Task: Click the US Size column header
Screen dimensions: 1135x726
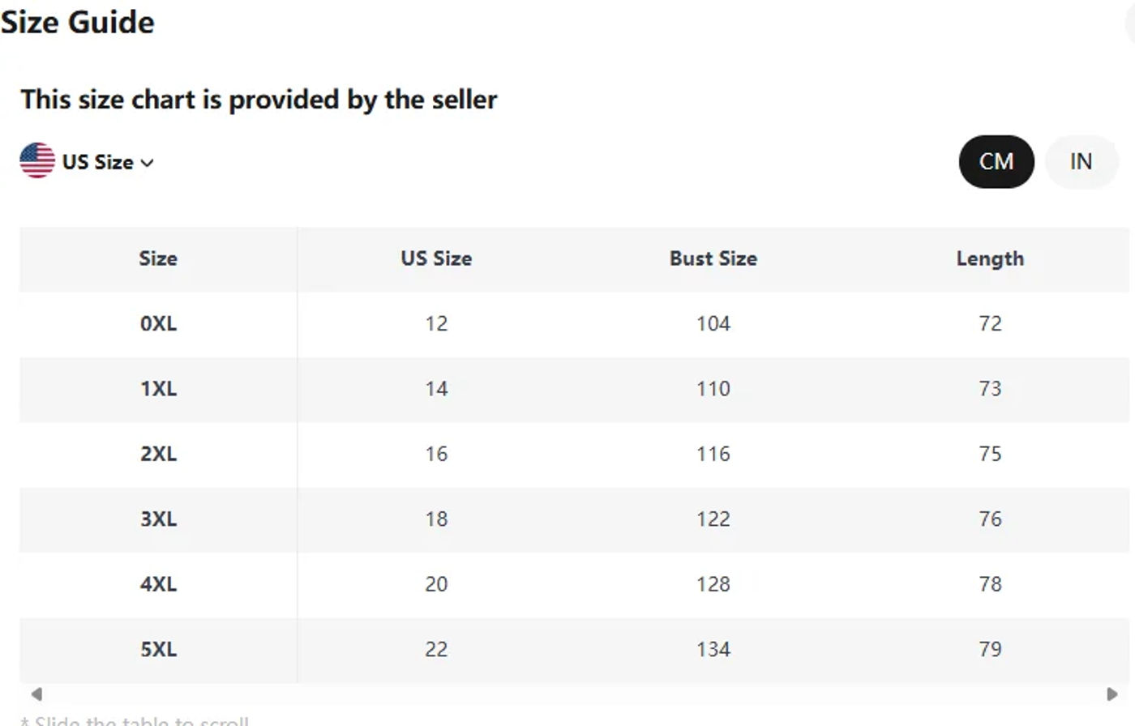Action: tap(436, 258)
